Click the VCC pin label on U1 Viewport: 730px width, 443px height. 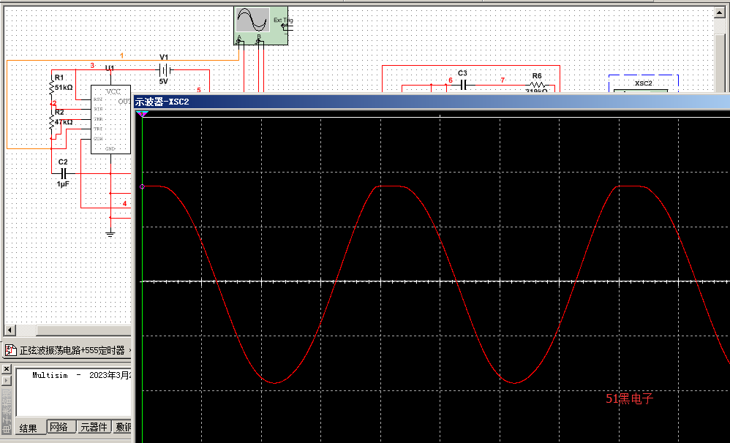coord(113,91)
